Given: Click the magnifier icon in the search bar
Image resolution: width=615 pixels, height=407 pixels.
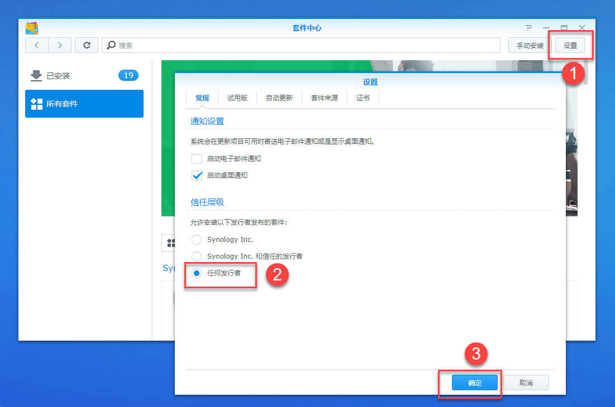Looking at the screenshot, I should coord(109,45).
